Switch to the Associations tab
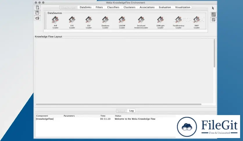243x141 pixels. click(147, 7)
